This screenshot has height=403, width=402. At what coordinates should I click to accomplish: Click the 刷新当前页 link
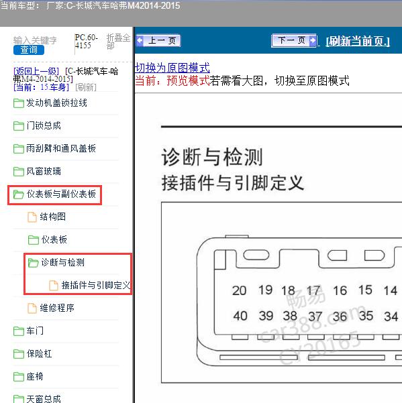tap(358, 41)
